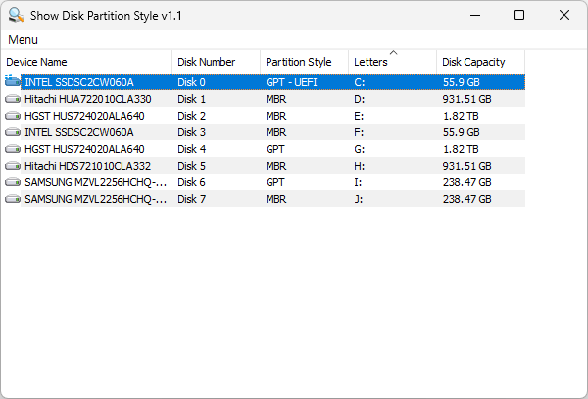Click the drive icon for Disk 7
The width and height of the screenshot is (588, 399).
pyautogui.click(x=13, y=199)
